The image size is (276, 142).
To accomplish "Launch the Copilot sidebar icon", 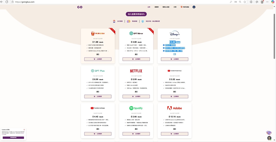I will [x=273, y=2].
